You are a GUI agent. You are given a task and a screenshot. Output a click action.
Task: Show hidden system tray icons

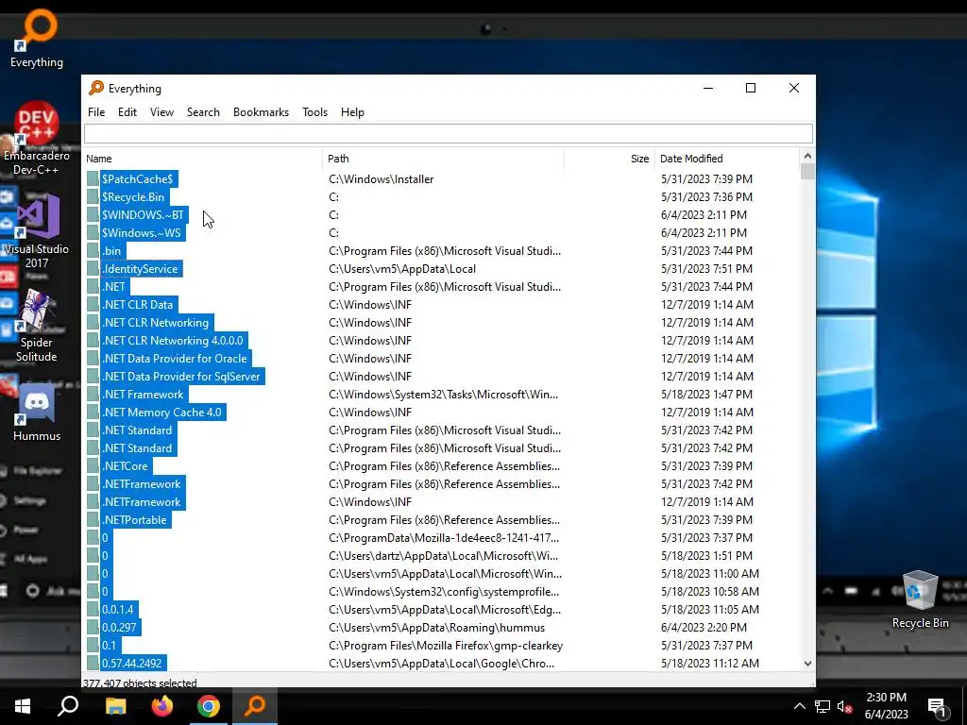799,706
